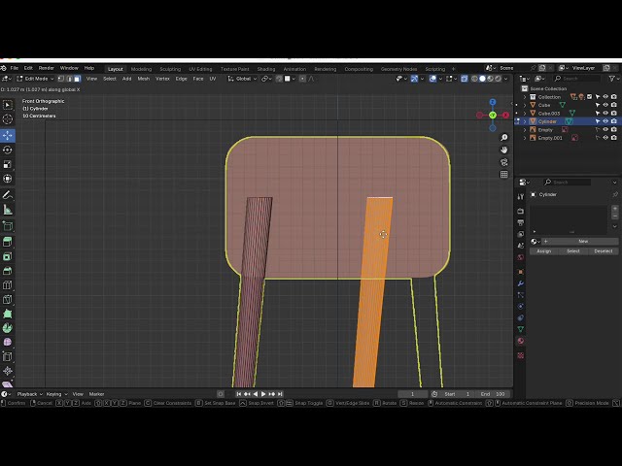622x466 pixels.
Task: Open viewport shading options dropdown arrow
Action: 506,79
